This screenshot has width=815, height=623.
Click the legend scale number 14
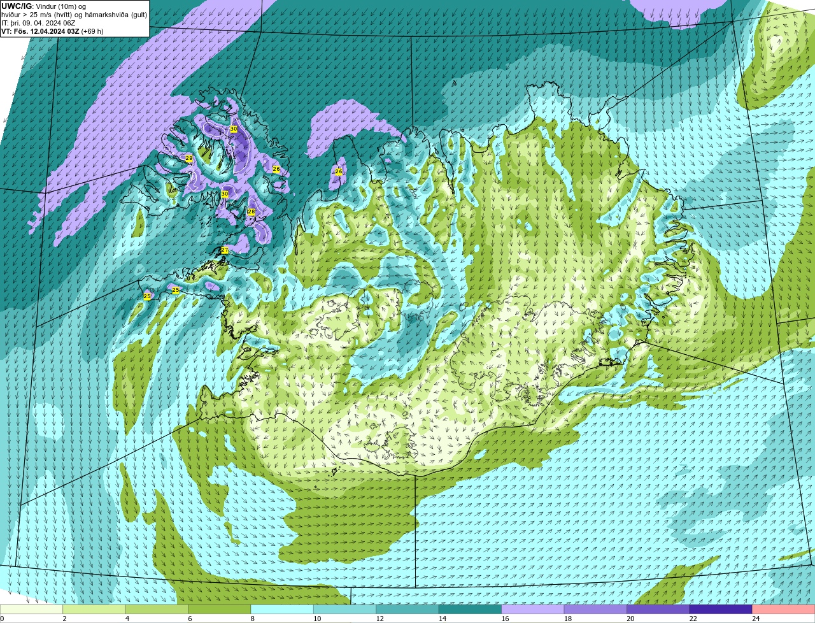[442, 619]
